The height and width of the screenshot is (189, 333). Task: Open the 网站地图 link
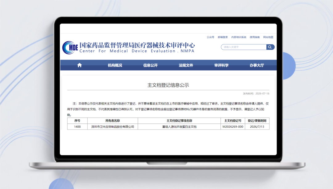268,37
